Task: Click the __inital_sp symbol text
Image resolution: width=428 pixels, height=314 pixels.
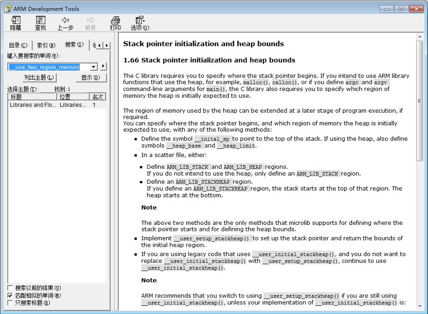Action: click(x=213, y=139)
